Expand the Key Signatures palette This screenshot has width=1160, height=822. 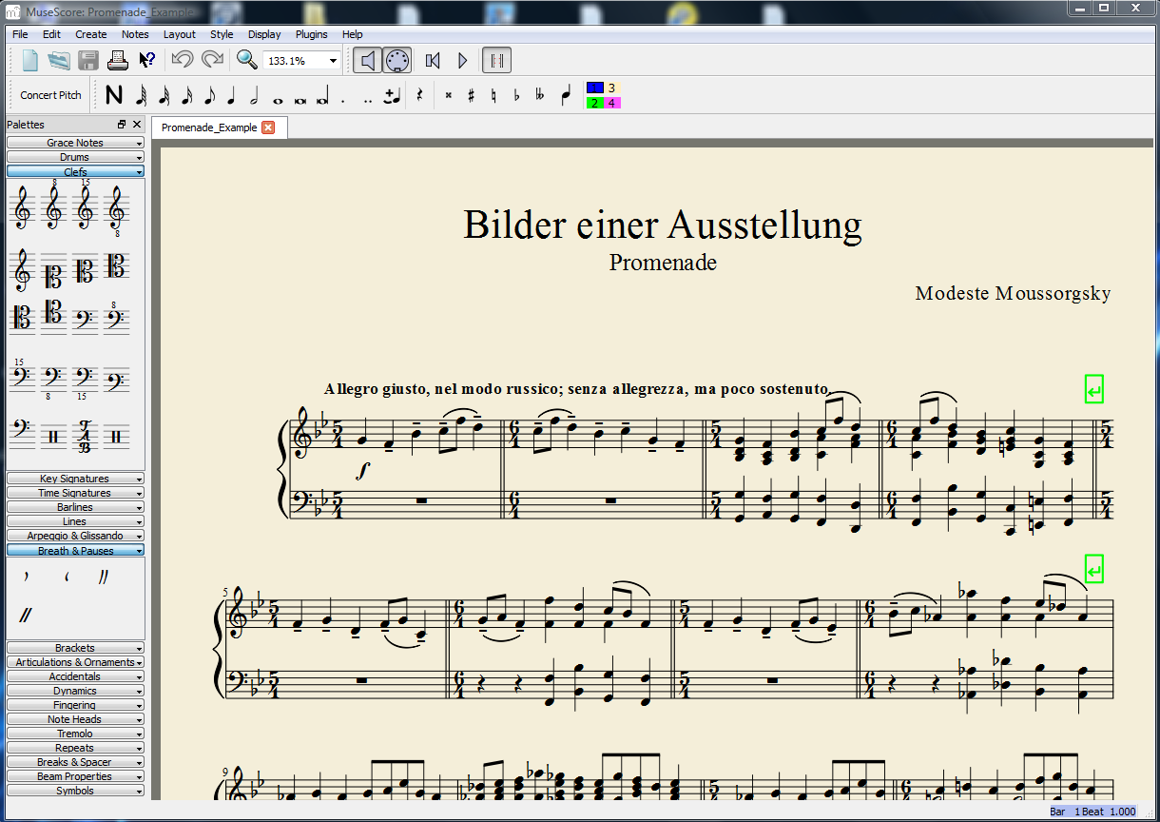coord(75,479)
